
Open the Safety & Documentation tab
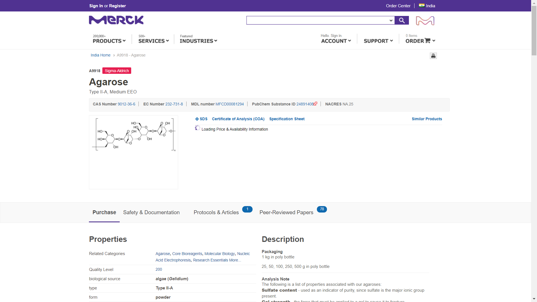click(151, 213)
